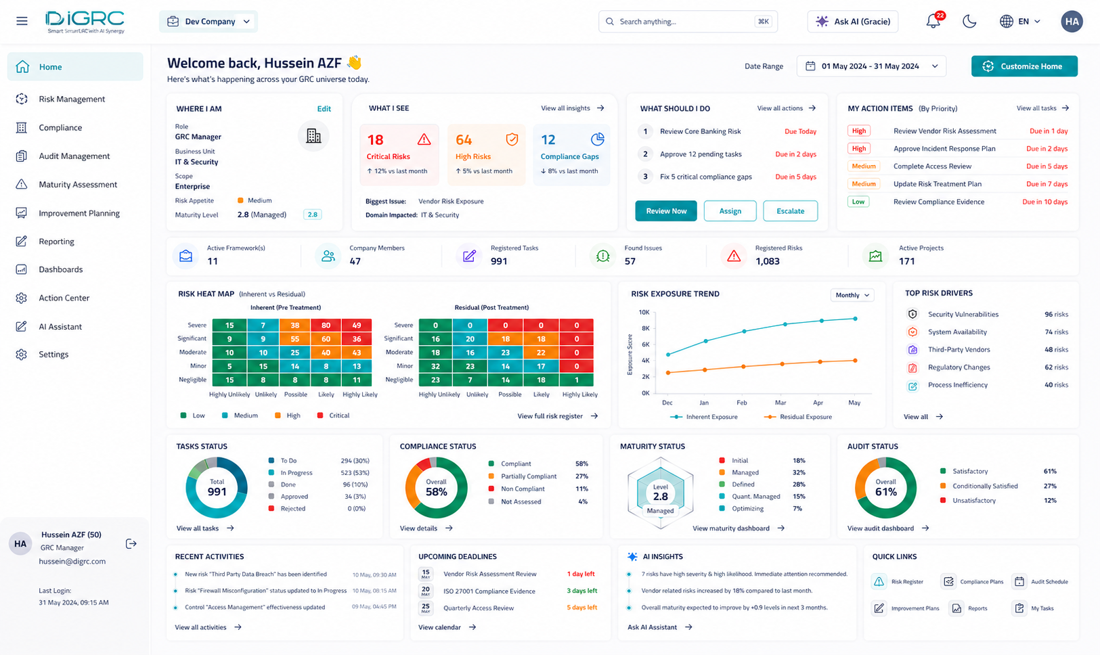Expand the Dev Company selector

[208, 22]
